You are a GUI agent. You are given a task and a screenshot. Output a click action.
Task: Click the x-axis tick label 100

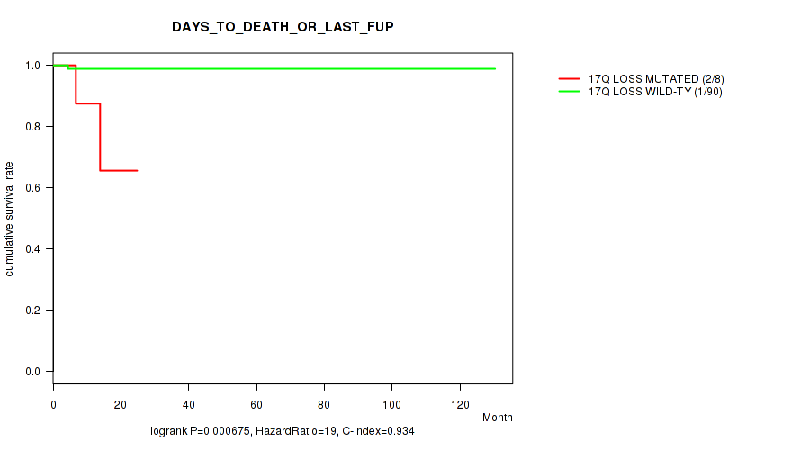[x=391, y=401]
